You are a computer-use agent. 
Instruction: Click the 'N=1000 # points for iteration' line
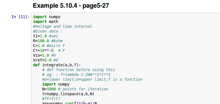pyautogui.click(x=75, y=89)
